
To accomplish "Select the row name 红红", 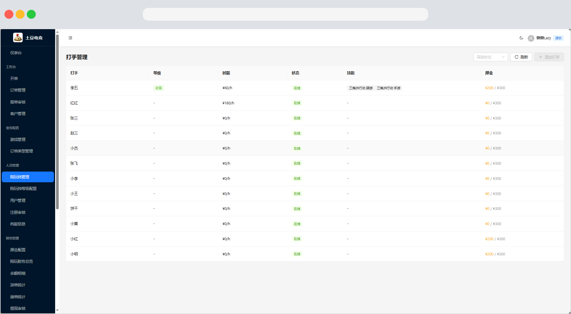I will tap(74, 103).
